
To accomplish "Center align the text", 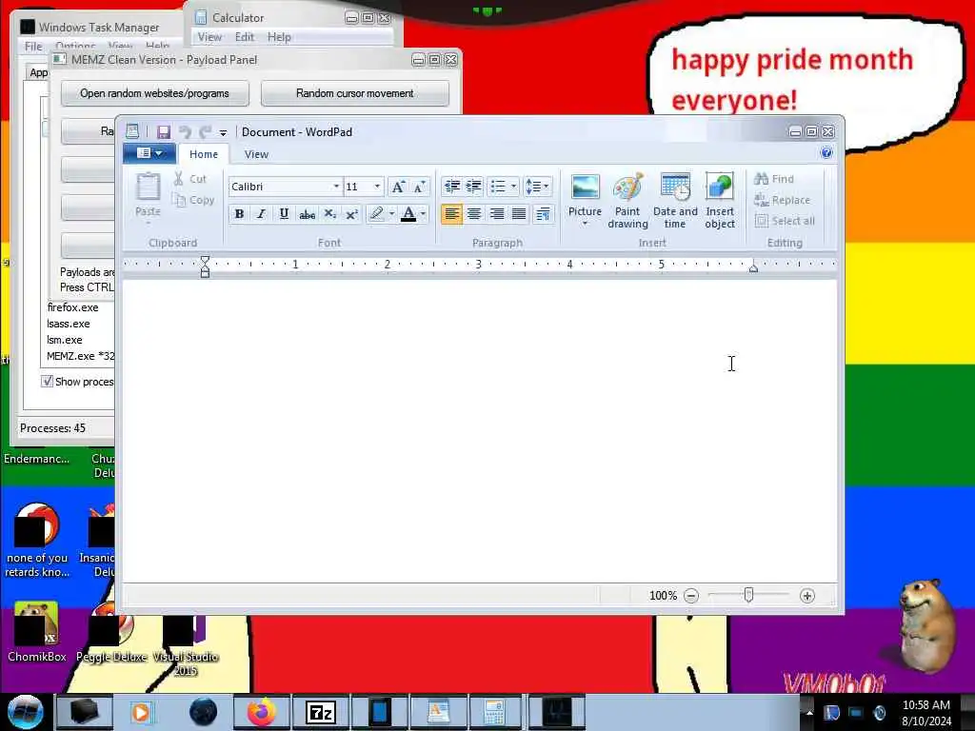I will pyautogui.click(x=474, y=214).
